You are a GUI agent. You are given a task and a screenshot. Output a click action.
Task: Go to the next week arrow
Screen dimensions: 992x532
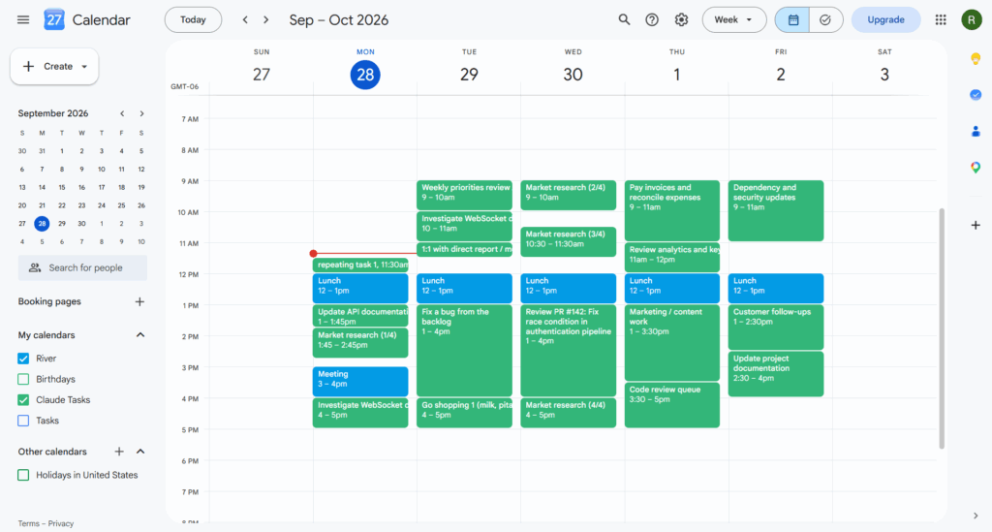click(x=266, y=19)
